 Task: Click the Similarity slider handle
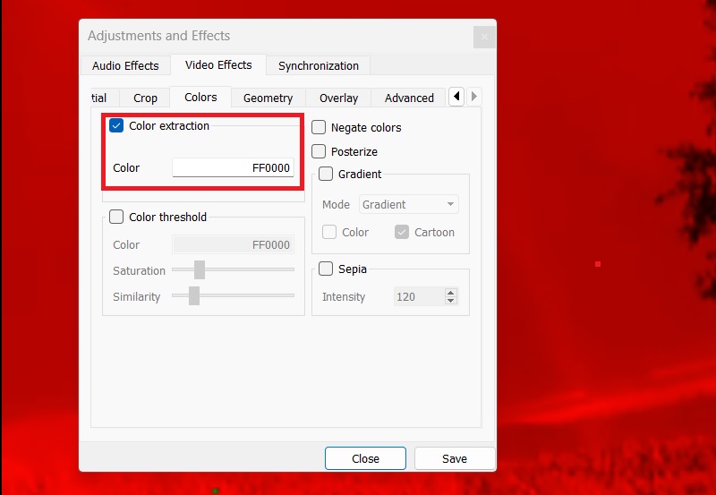[x=194, y=296]
